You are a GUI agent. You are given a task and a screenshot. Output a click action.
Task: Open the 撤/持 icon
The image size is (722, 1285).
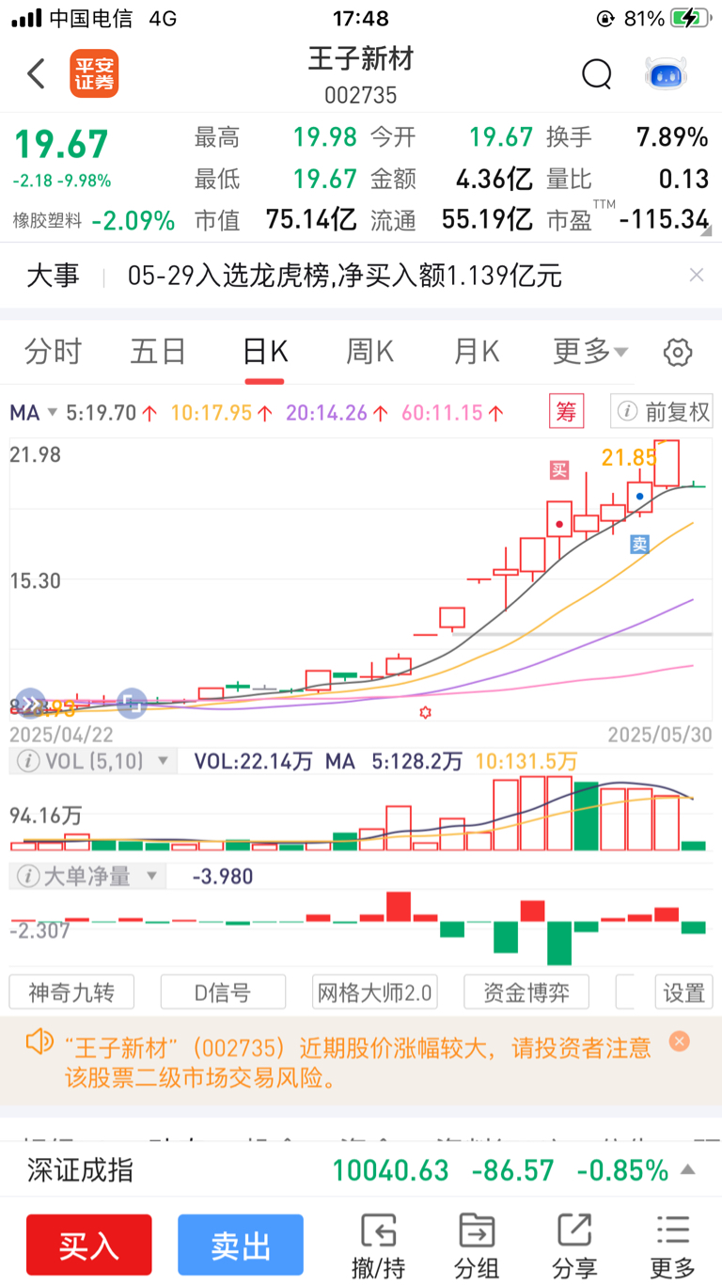[x=378, y=1230]
